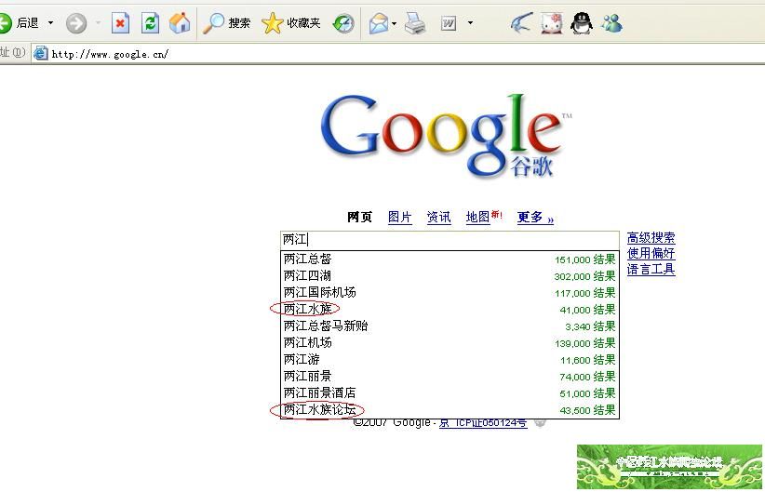Select the 网页 search tab

pyautogui.click(x=359, y=217)
